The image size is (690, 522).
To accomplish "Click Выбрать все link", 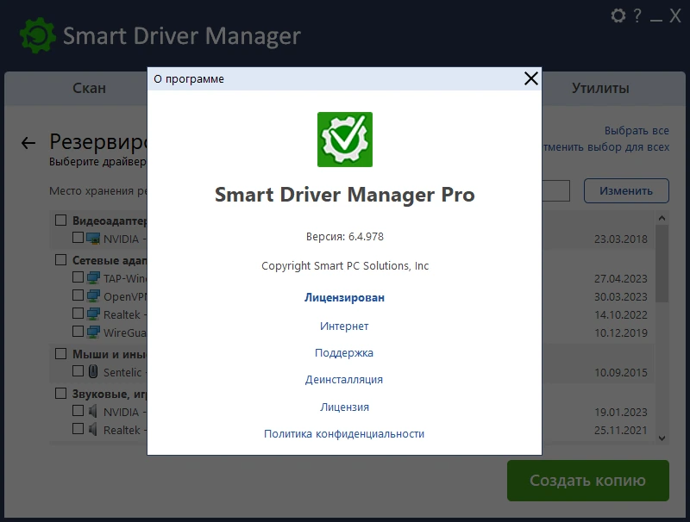I will pyautogui.click(x=637, y=131).
